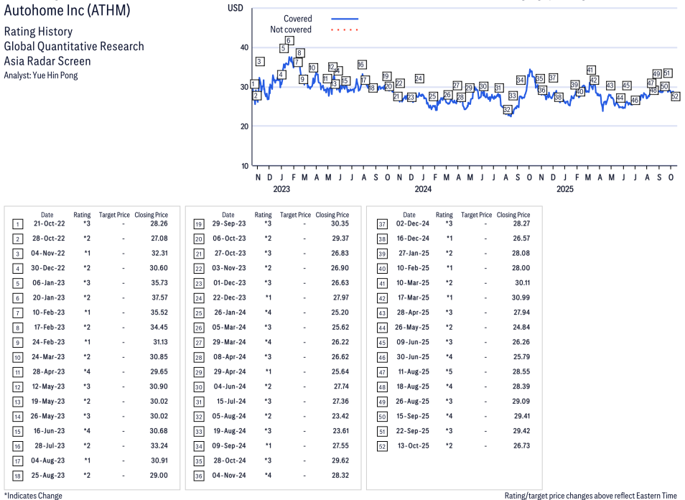Click numbered box 1 in the rating table

click(17, 224)
